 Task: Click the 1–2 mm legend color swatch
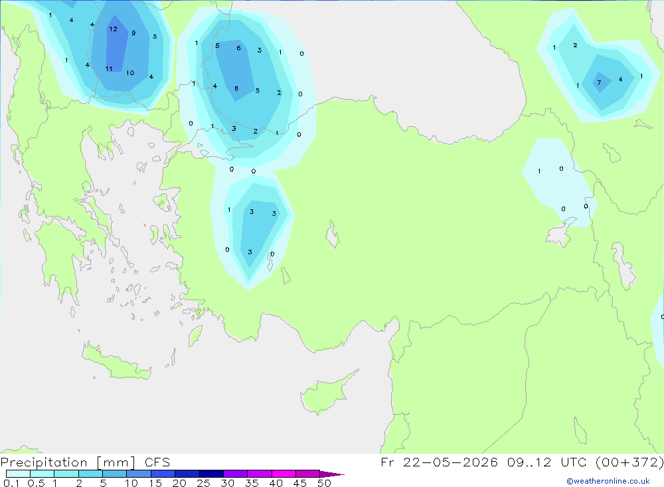point(66,474)
